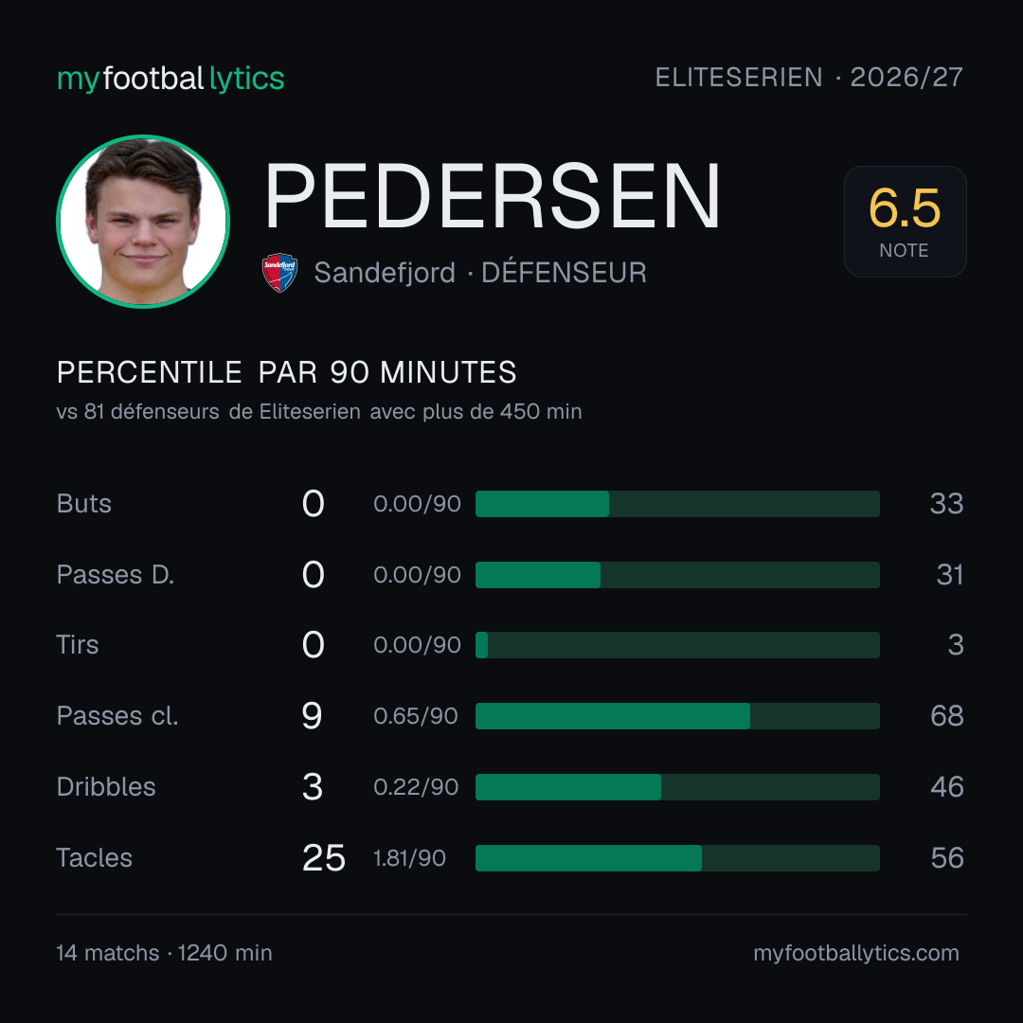Screen dimensions: 1023x1023
Task: Click the Passes cl. percentile bar
Action: [677, 716]
